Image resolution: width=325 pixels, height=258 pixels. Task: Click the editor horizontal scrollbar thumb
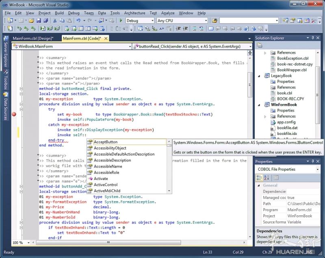[x=108, y=243]
